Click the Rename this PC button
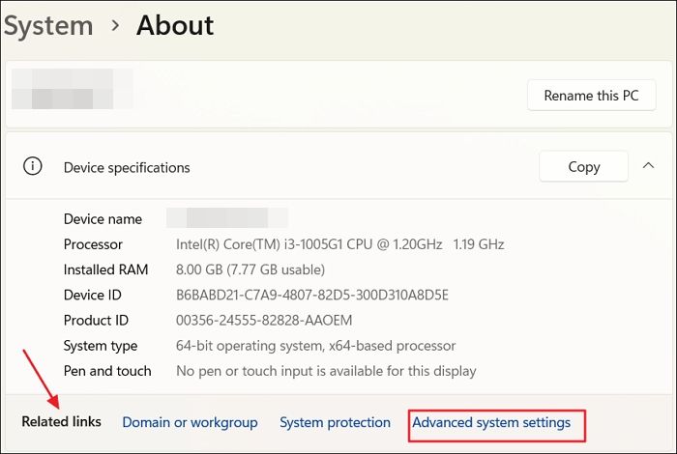 tap(591, 96)
